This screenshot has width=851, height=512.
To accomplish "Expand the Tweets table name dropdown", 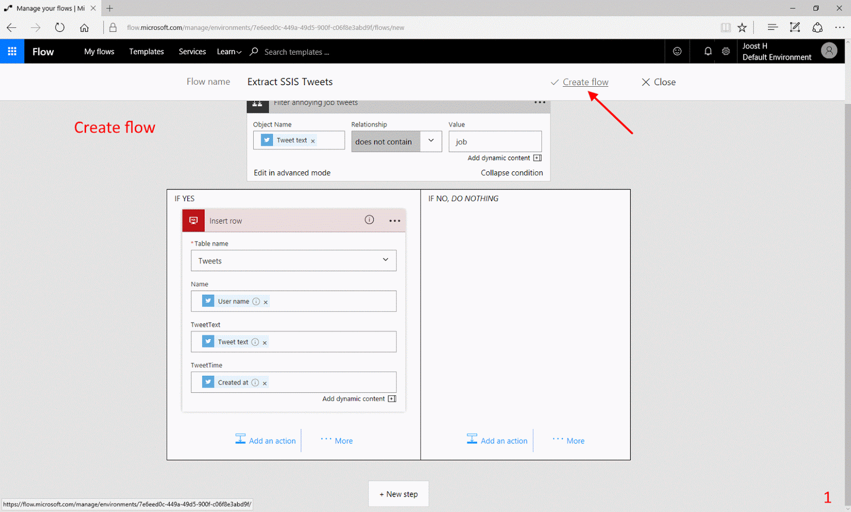I will coord(385,260).
